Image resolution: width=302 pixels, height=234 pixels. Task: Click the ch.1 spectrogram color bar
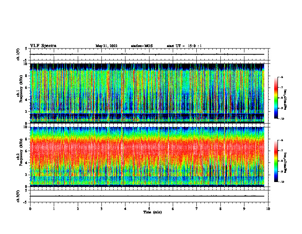pyautogui.click(x=276, y=98)
